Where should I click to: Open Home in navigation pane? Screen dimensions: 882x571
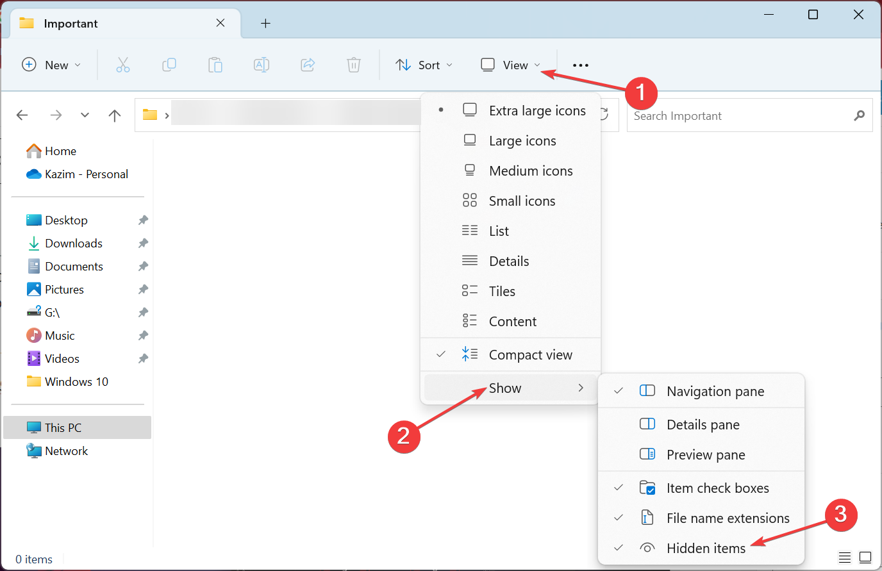pyautogui.click(x=51, y=151)
